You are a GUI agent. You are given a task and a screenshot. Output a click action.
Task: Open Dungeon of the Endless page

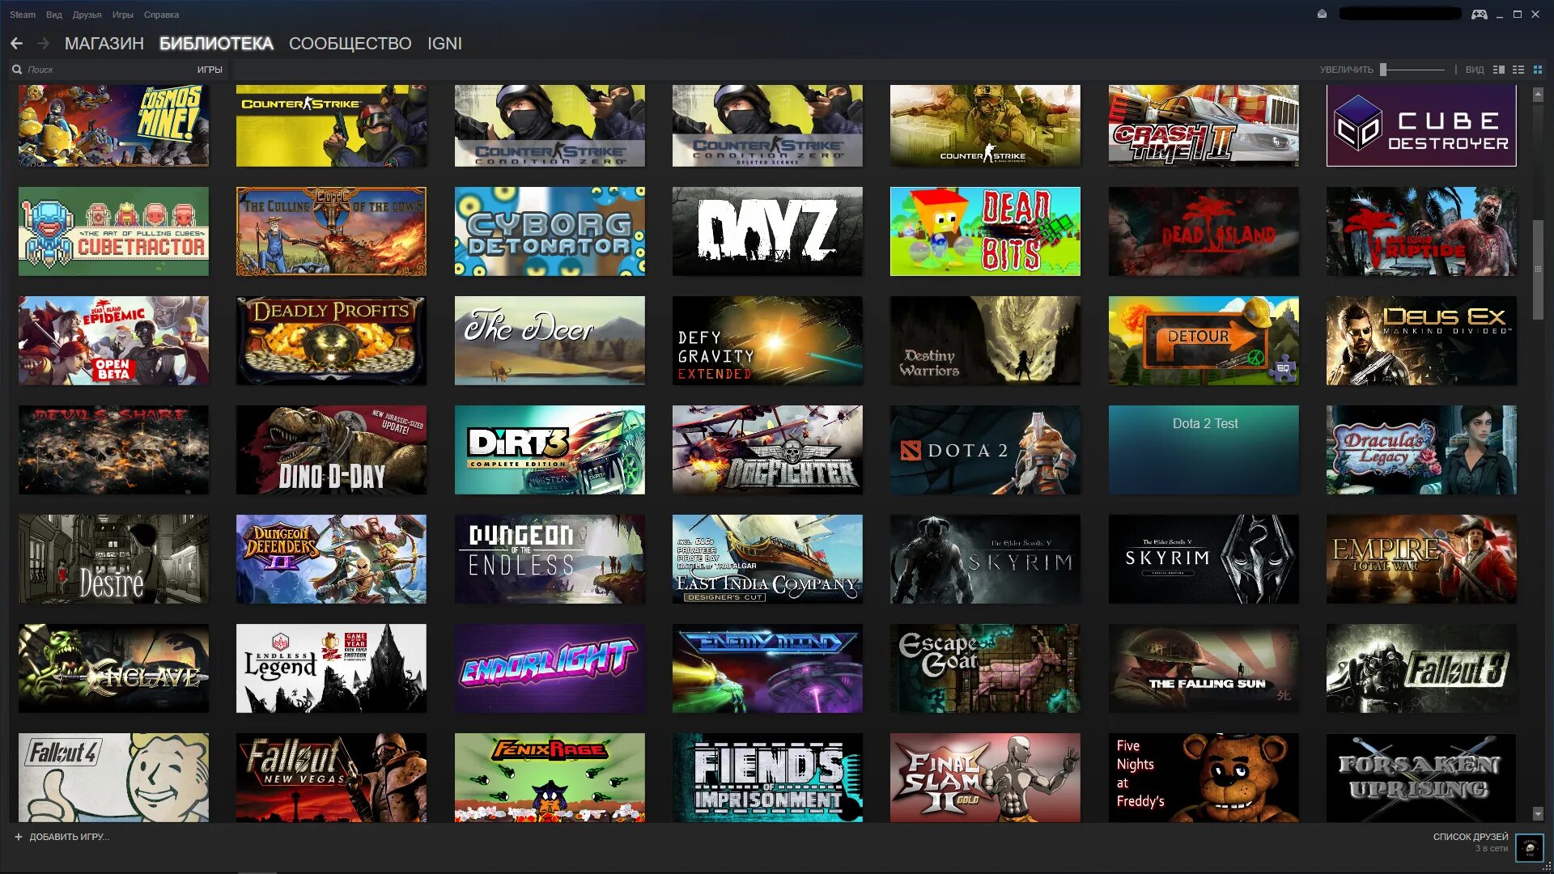[x=550, y=558]
